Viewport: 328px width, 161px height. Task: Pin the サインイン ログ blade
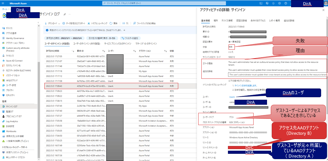point(65,14)
